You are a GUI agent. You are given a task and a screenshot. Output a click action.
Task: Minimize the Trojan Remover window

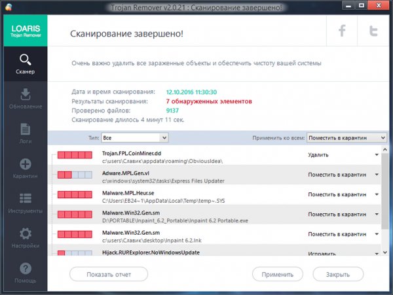point(348,5)
